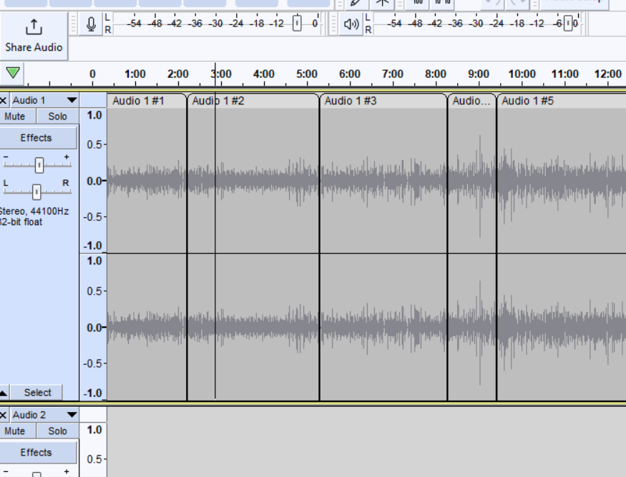
Task: Toggle Solo on Audio 2 track
Action: coord(58,431)
